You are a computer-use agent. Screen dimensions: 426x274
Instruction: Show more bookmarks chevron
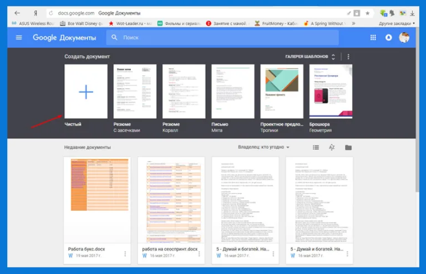(353, 23)
